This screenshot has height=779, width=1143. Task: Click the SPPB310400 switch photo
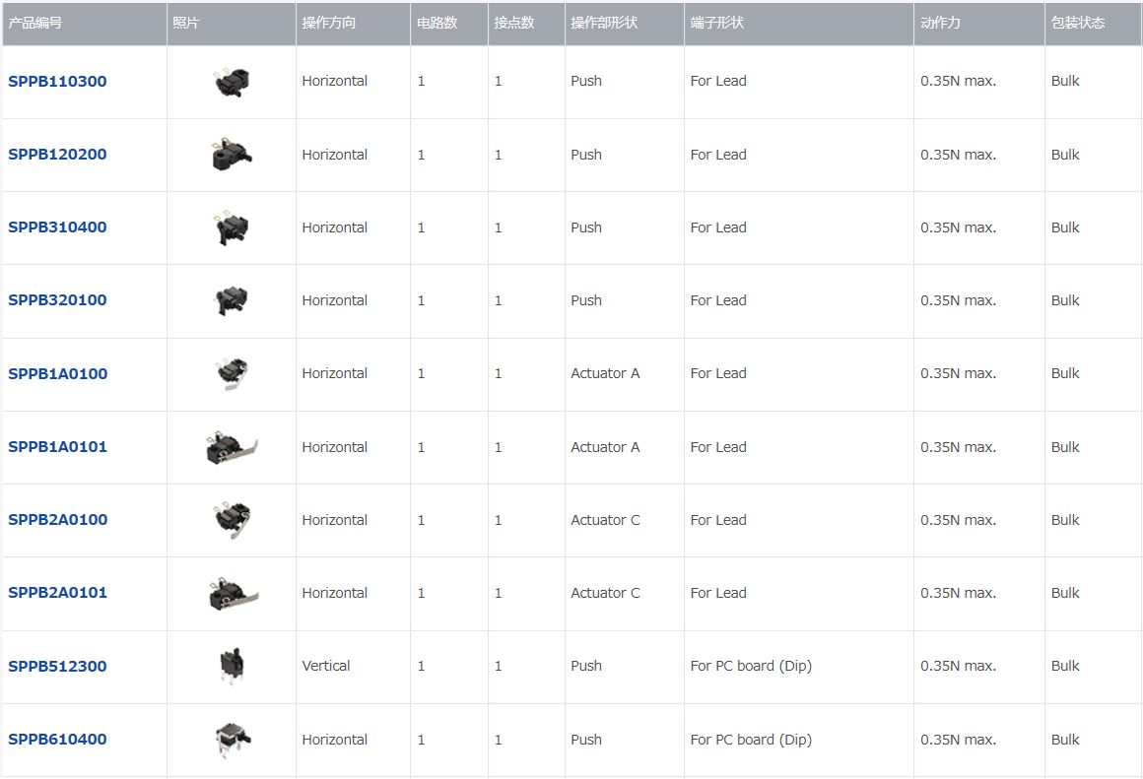(x=232, y=228)
